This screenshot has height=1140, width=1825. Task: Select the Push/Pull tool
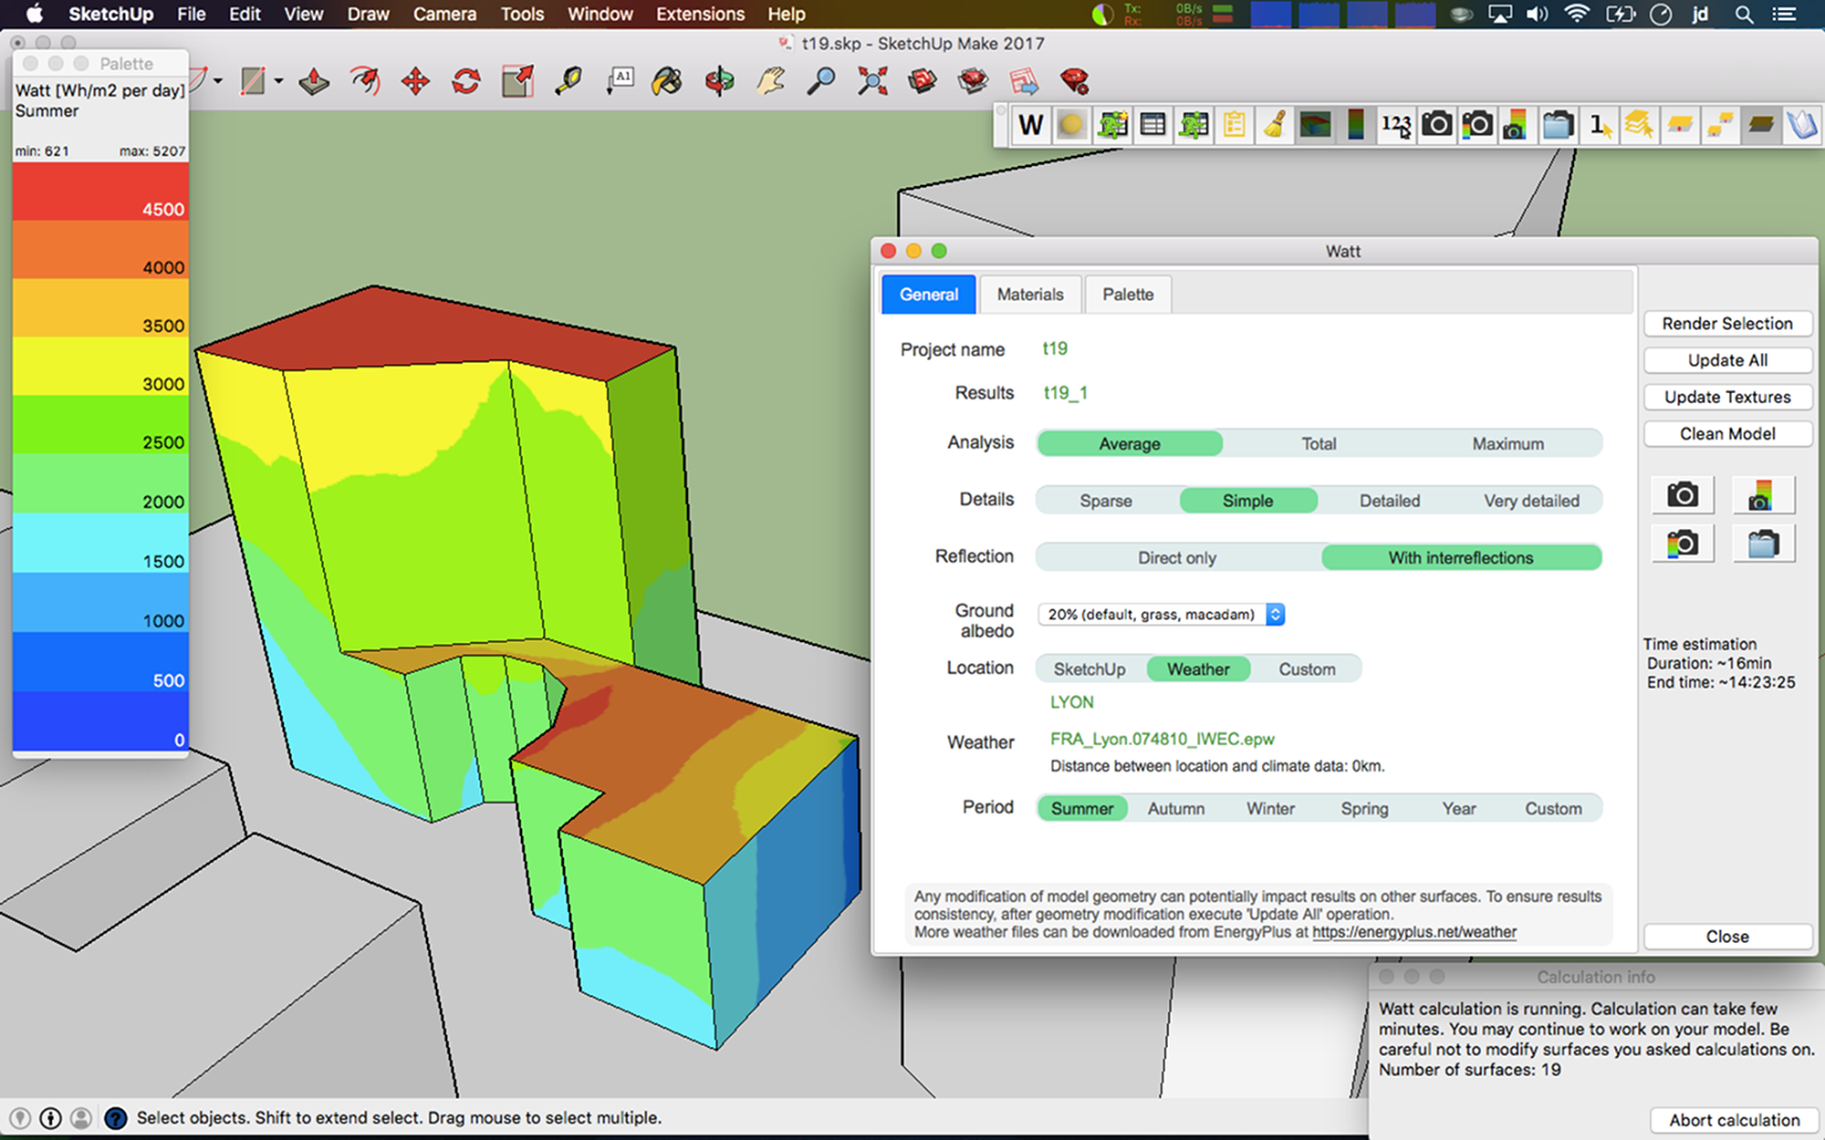[x=314, y=82]
